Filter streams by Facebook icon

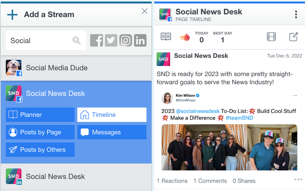point(96,40)
